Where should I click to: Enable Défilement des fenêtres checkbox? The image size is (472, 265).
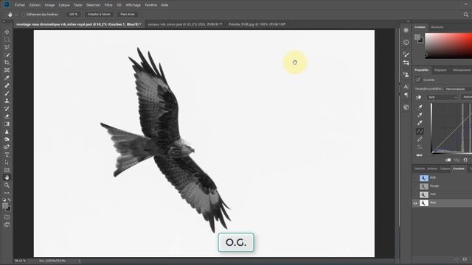click(24, 15)
